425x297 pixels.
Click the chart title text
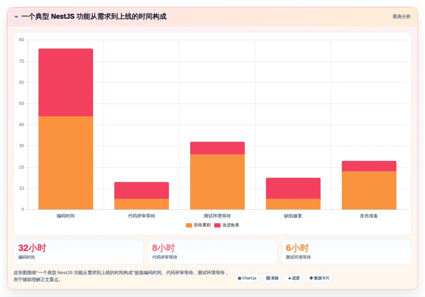tap(94, 17)
